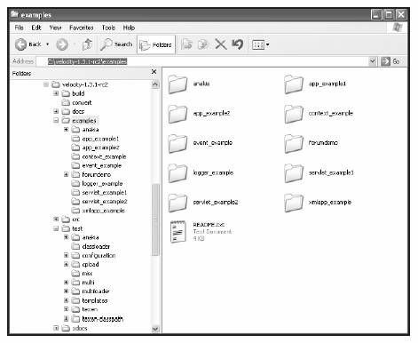This screenshot has width=418, height=343.
Task: Click the Move To toolbar icon
Action: tap(186, 44)
